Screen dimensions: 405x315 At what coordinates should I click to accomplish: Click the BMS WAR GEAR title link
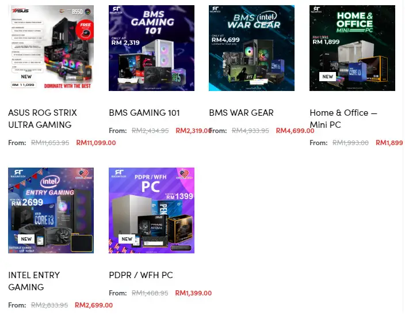241,113
